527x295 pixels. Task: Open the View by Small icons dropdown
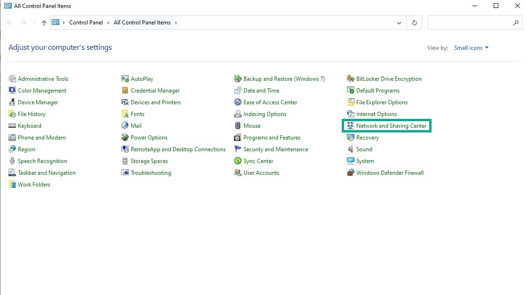pyautogui.click(x=471, y=48)
